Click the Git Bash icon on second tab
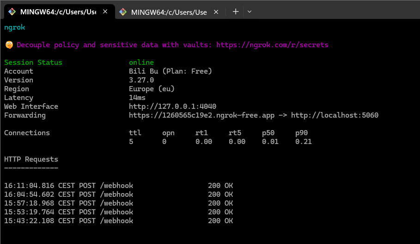Viewport: 420px width, 244px height. [x=123, y=12]
